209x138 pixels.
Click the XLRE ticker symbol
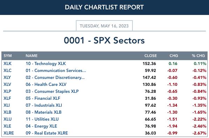9,133
